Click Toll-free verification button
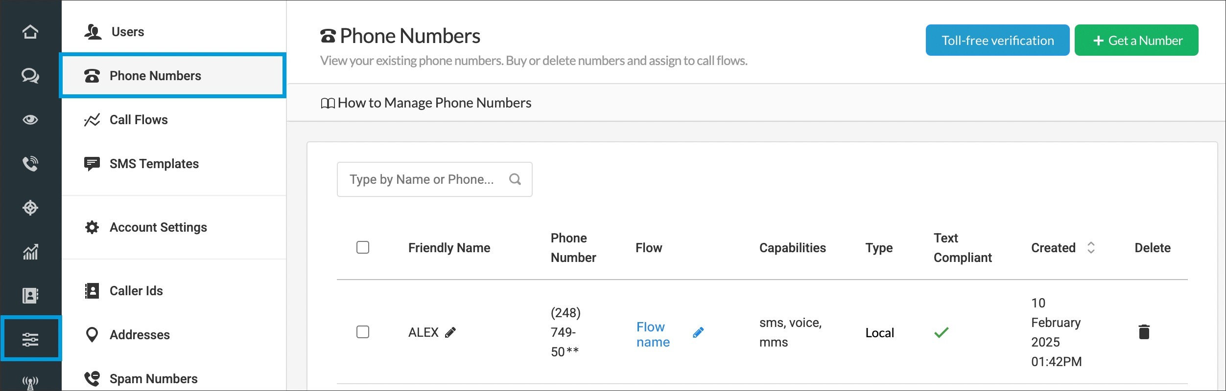The height and width of the screenshot is (391, 1226). (997, 40)
